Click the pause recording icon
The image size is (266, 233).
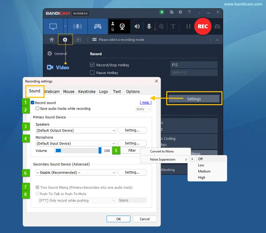pyautogui.click(x=188, y=27)
